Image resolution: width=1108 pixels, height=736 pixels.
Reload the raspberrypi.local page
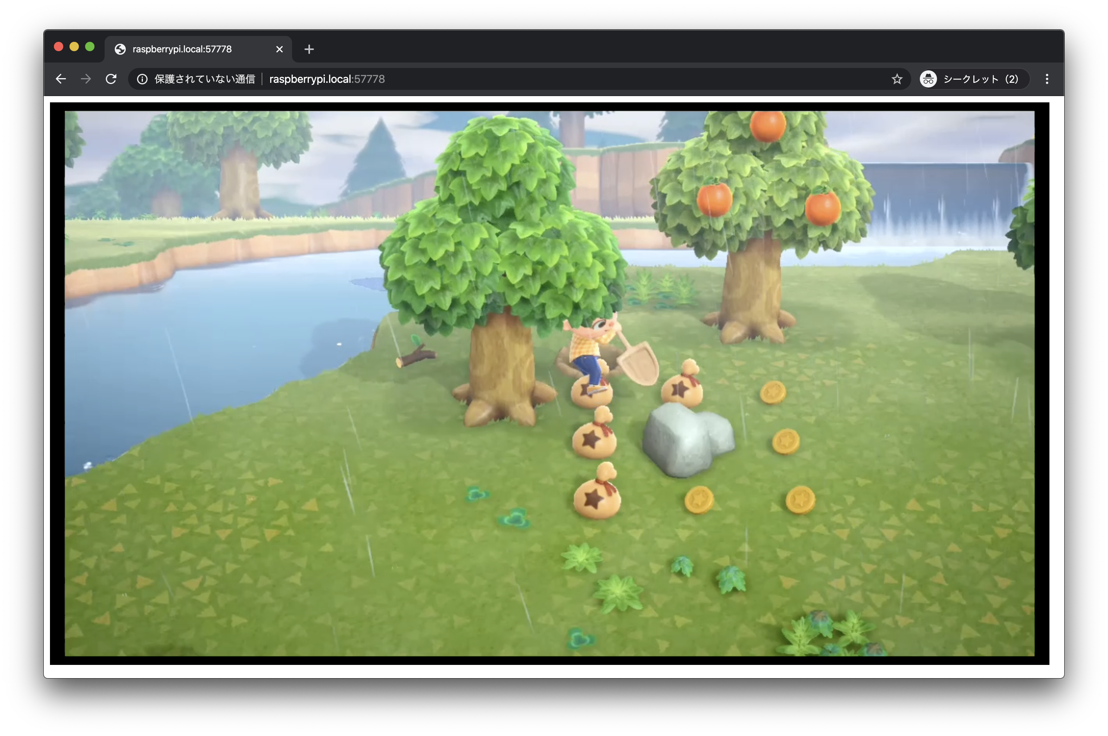coord(111,79)
